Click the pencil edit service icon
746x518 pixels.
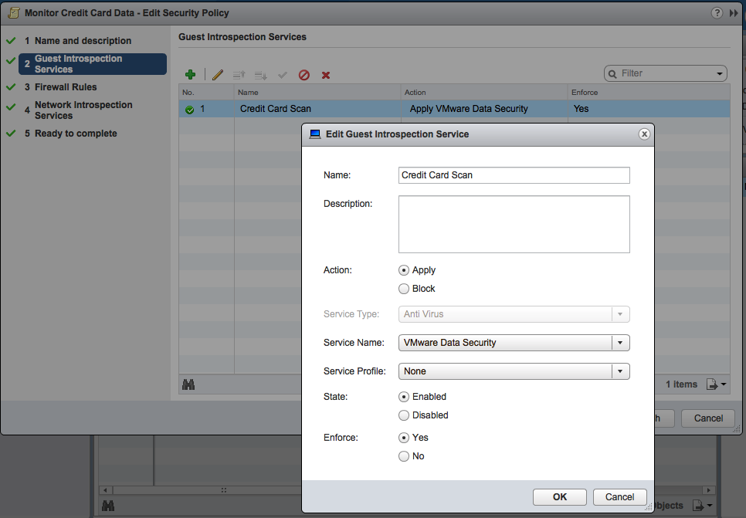tap(218, 75)
